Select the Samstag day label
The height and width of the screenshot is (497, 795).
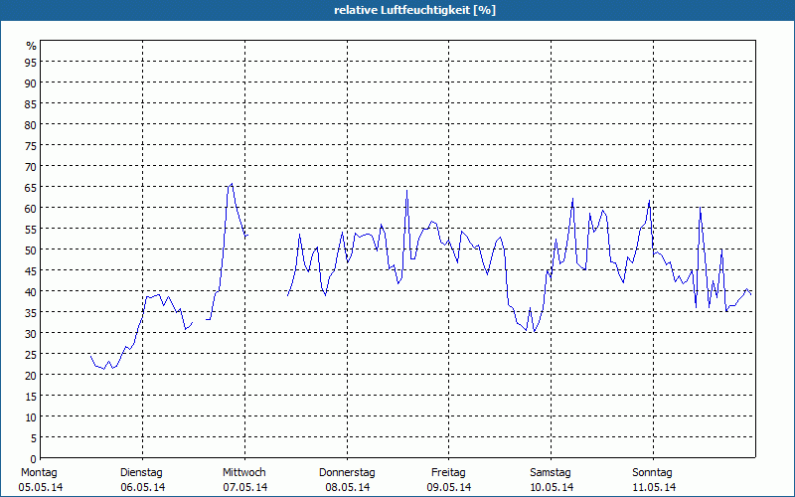click(x=551, y=472)
